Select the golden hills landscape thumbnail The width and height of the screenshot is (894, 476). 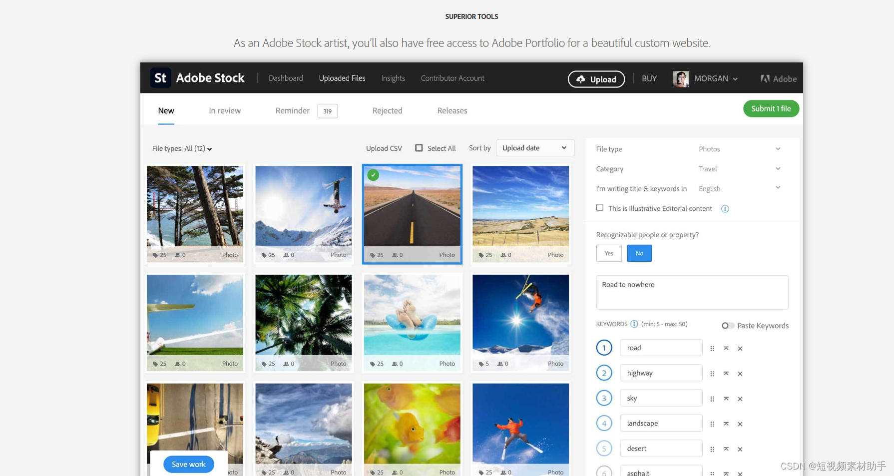tap(520, 214)
